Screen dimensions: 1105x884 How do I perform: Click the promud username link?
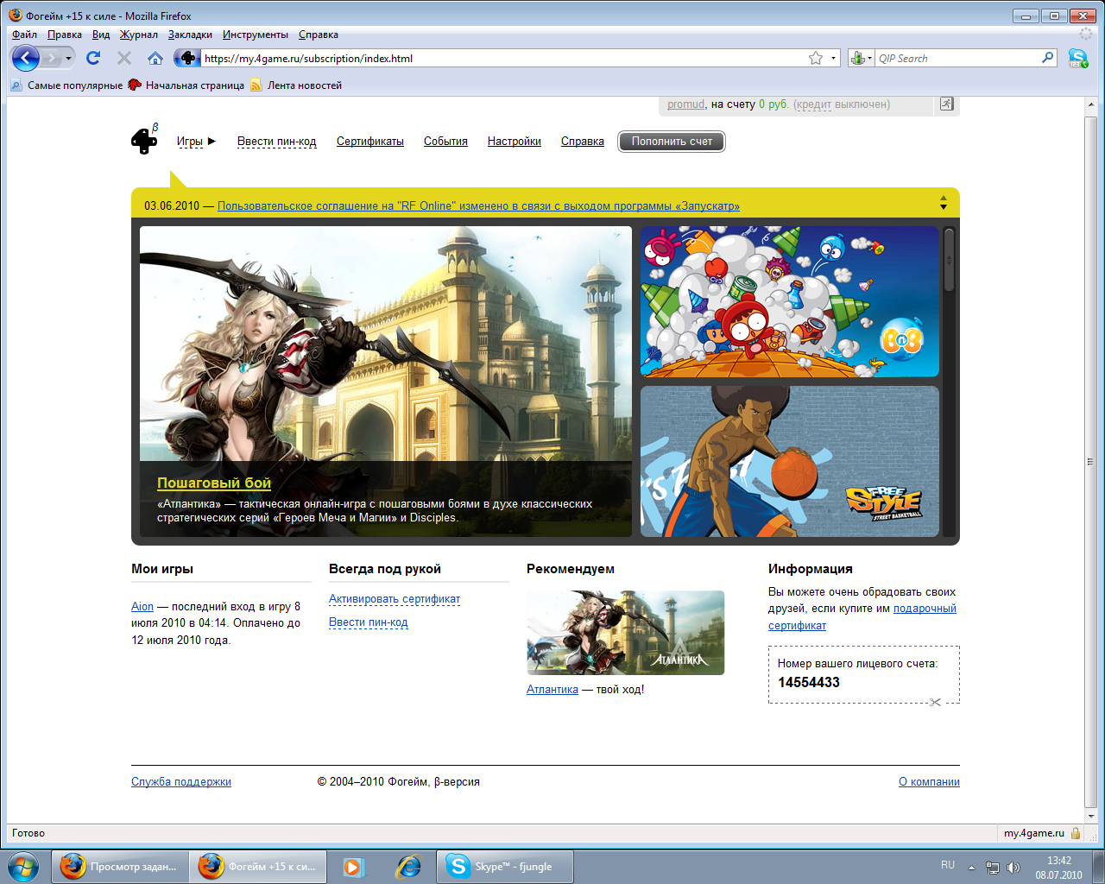[x=686, y=104]
